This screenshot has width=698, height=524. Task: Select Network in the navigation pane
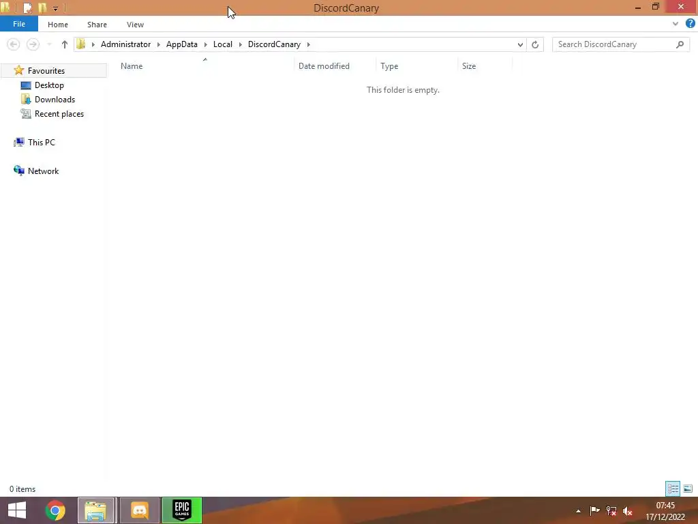43,171
